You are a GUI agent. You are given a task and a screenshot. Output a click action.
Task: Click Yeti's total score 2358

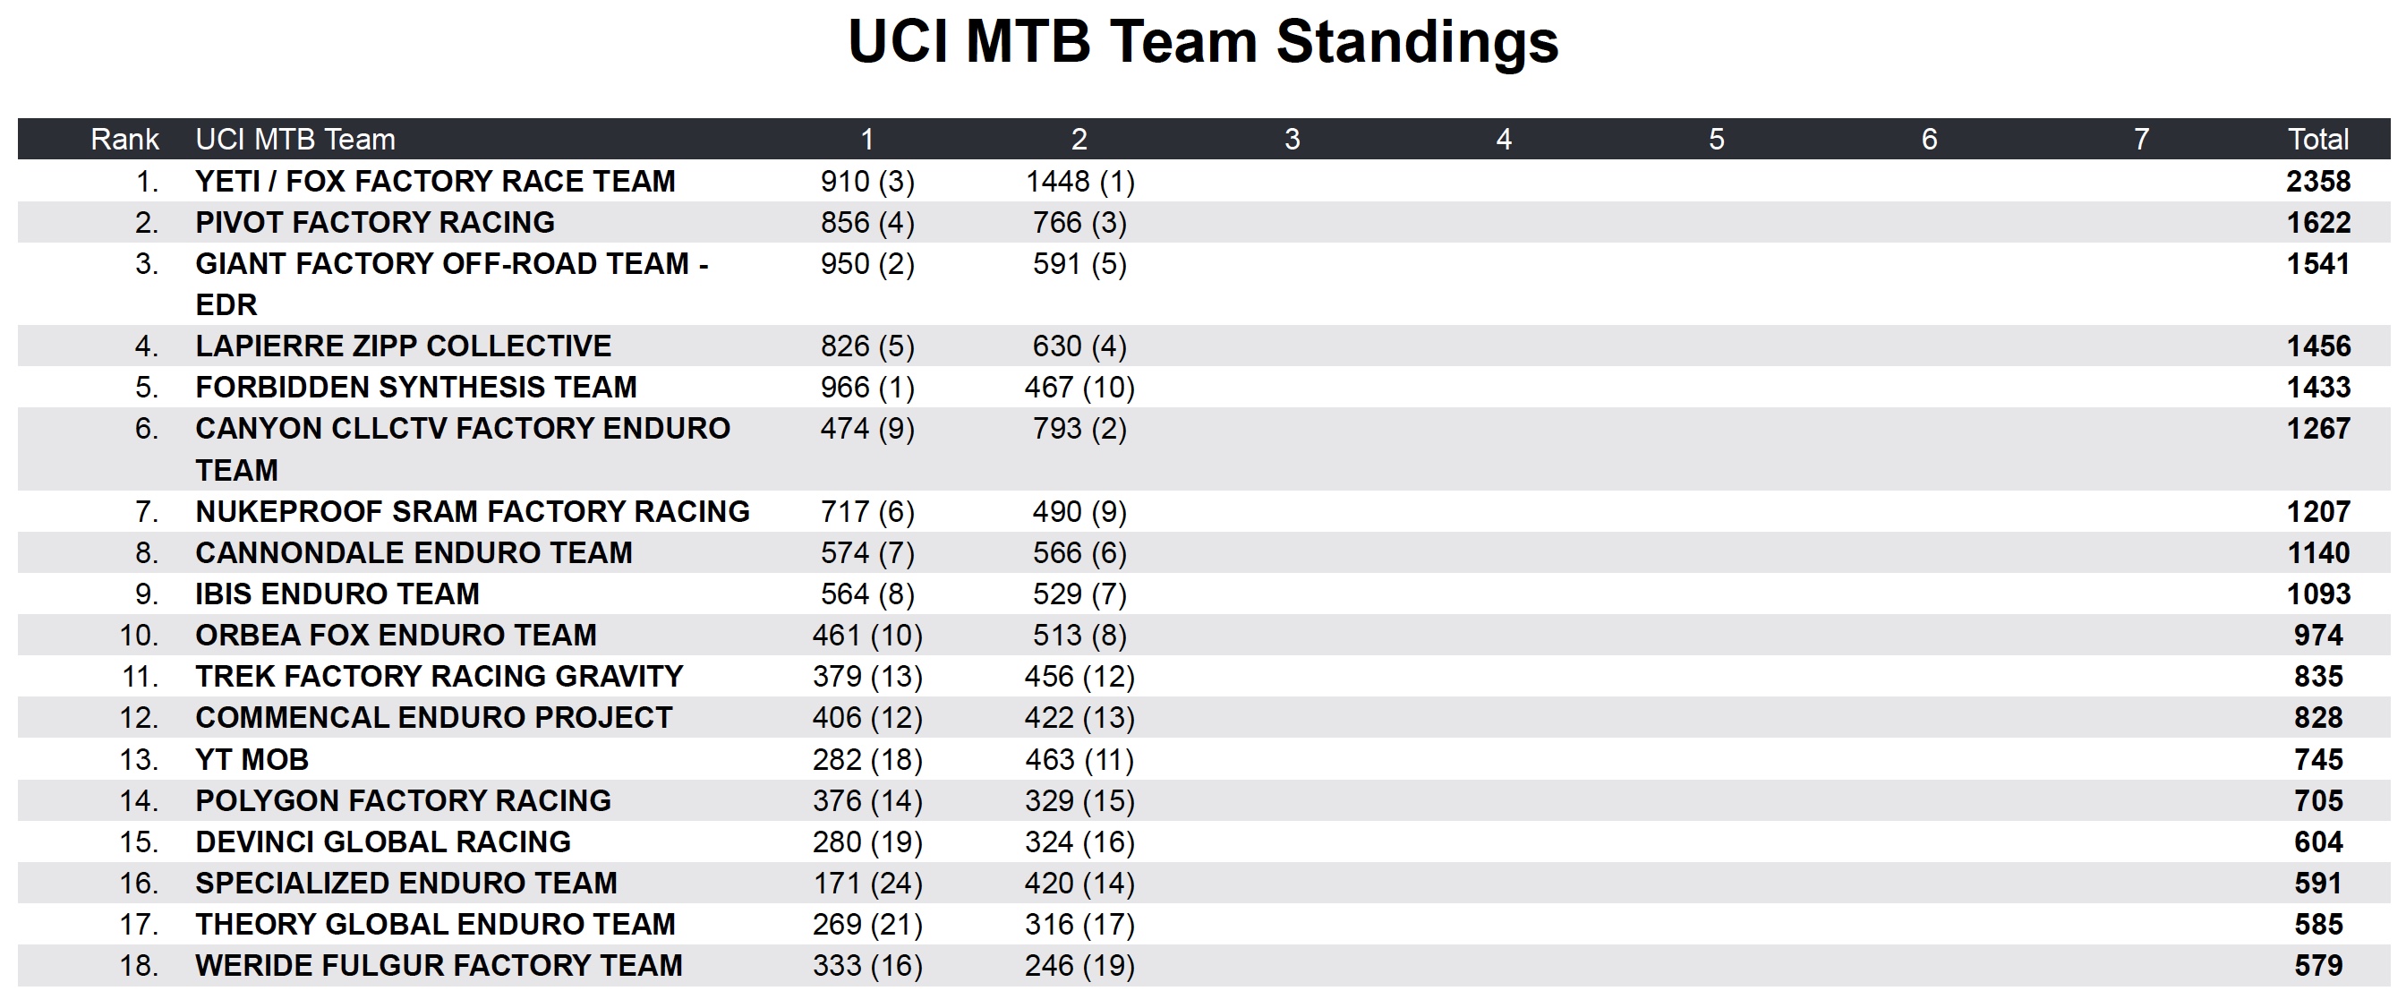click(2317, 181)
